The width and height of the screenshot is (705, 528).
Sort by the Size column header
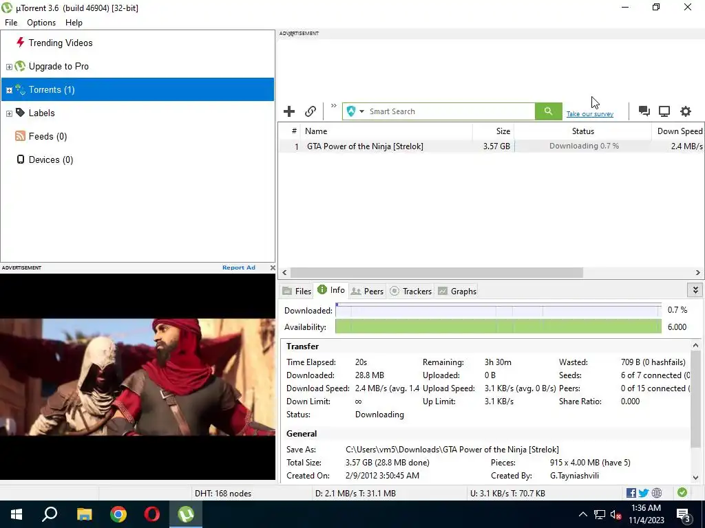tap(493, 131)
